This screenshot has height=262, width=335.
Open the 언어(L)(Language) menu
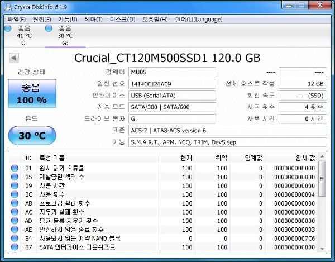[x=199, y=20]
